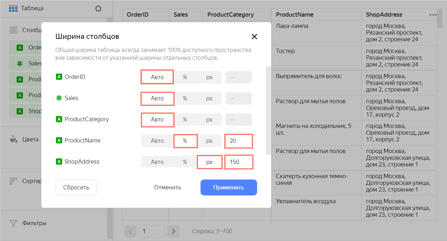The image size is (447, 241).
Task: Open table settings gear icon
Action: (x=98, y=8)
